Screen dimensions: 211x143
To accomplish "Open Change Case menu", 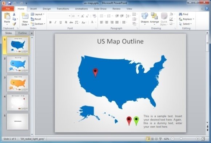I will pyautogui.click(x=84, y=22).
